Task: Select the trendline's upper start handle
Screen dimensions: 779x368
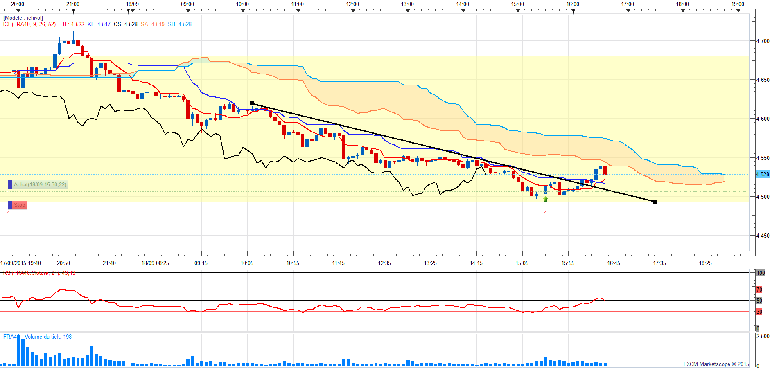Action: pos(252,103)
